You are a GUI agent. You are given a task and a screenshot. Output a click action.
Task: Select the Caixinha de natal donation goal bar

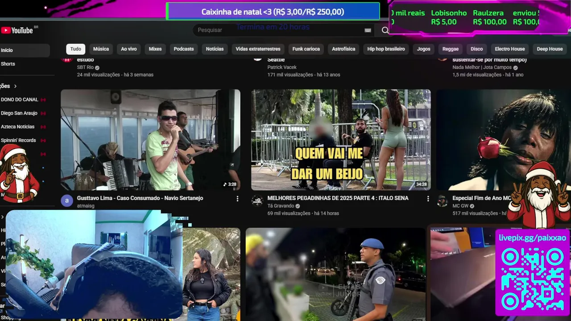[x=273, y=12]
